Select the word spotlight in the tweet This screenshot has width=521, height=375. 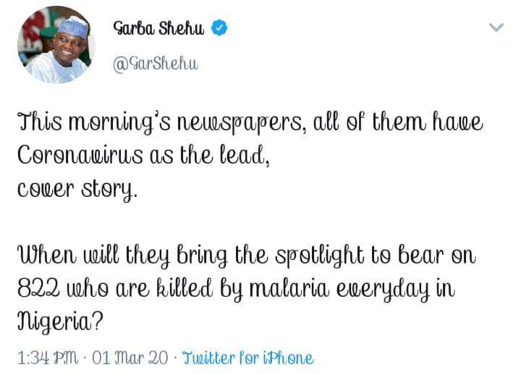pos(320,256)
